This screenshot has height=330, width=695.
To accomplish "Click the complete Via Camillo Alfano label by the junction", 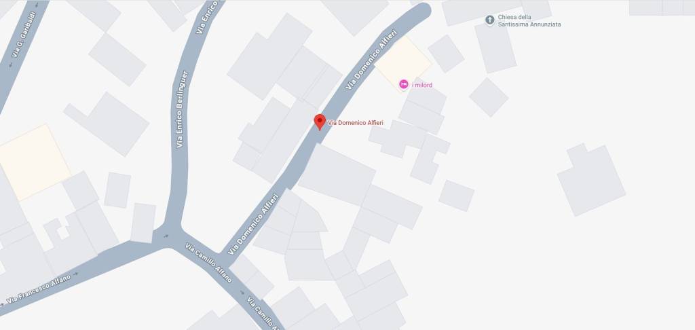I will pos(209,263).
